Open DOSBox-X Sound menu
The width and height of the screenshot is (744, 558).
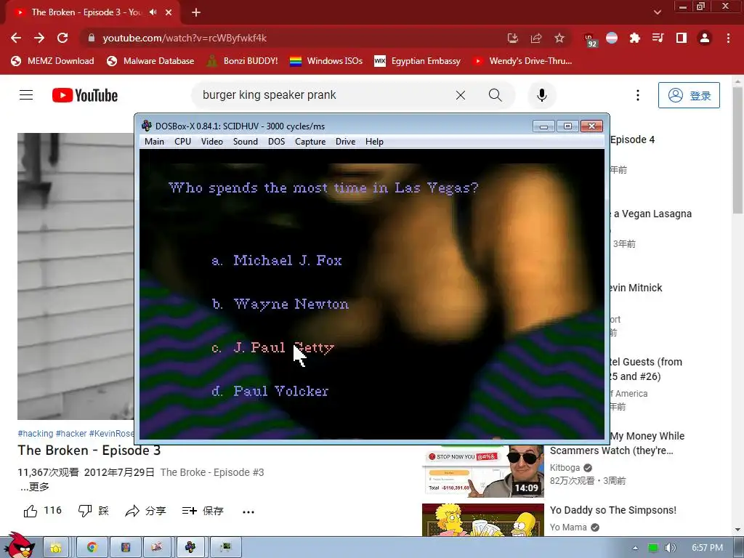click(x=246, y=142)
